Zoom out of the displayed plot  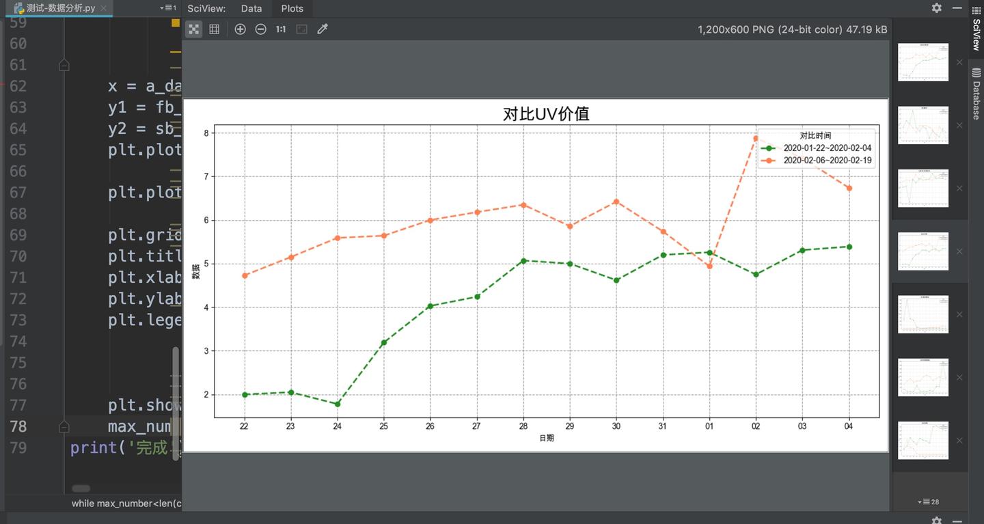(x=260, y=29)
